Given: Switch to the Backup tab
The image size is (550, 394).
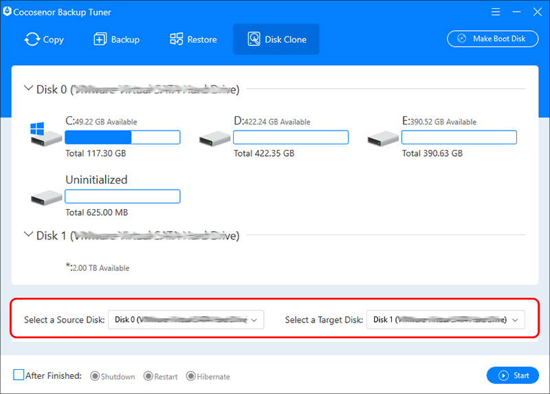Looking at the screenshot, I should tap(116, 39).
